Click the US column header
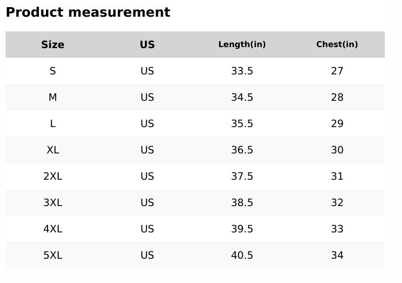402x283 pixels. click(x=147, y=45)
